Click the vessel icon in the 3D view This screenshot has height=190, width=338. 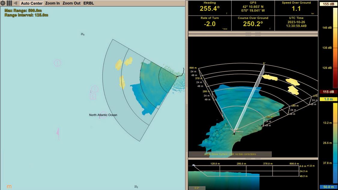(x=235, y=131)
